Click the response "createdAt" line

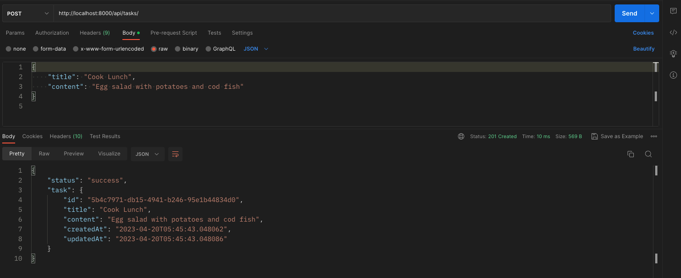147,229
